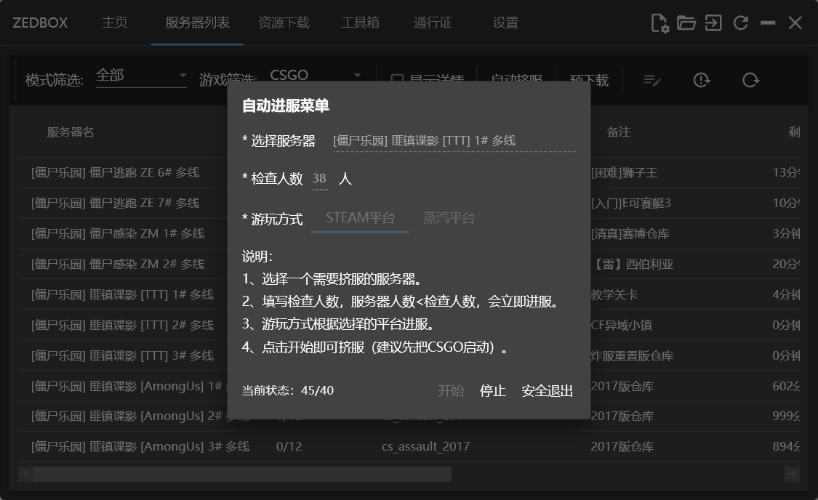Click the [入门]E可赛艇3 remark cell
The image size is (818, 500).
tap(630, 203)
